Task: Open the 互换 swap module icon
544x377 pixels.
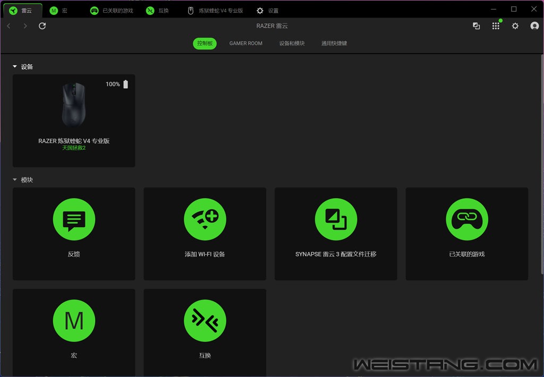Action: coord(205,320)
